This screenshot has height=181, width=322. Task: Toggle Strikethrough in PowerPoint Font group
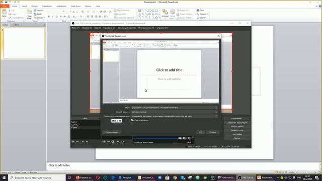[65, 17]
